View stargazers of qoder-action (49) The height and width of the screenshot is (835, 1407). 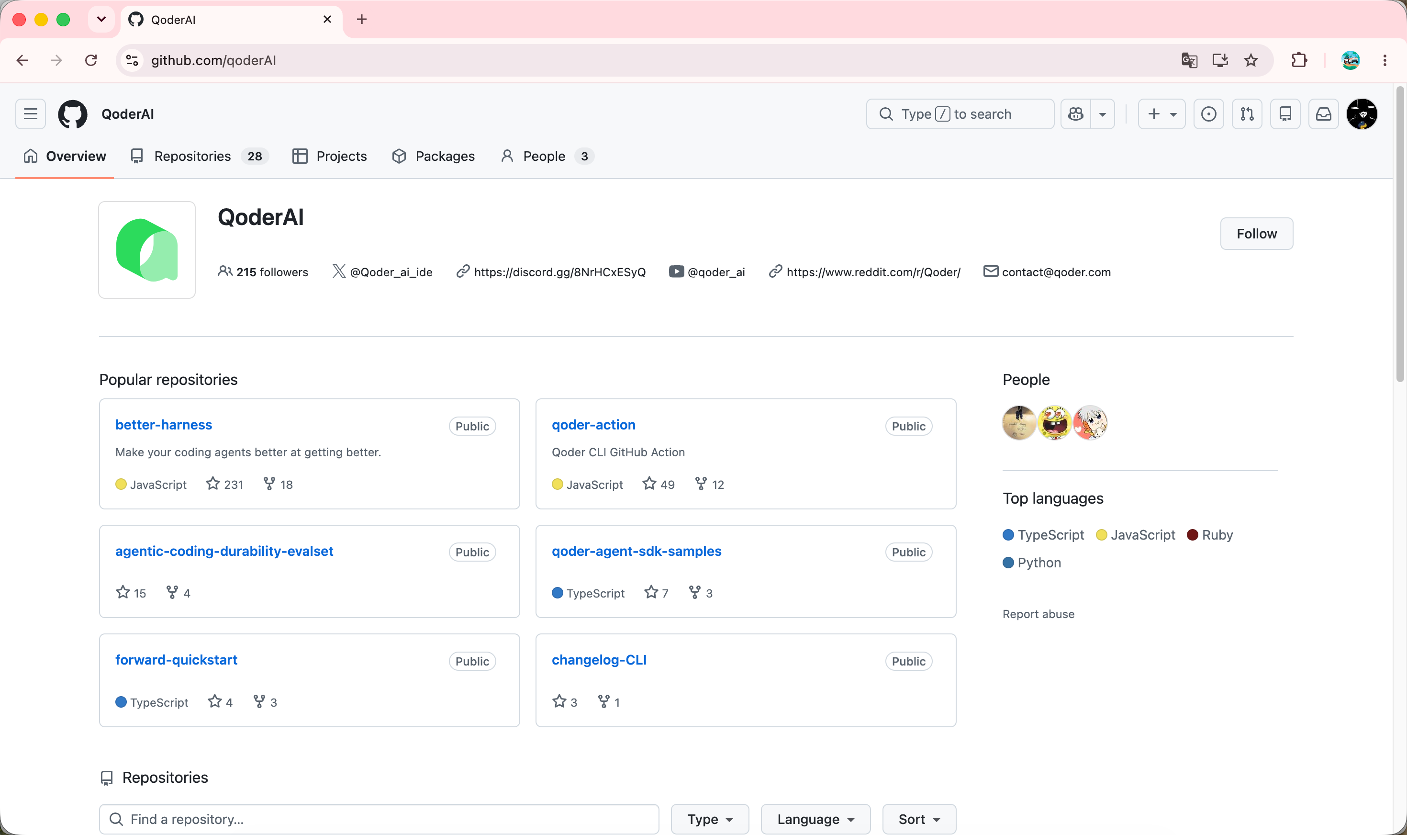point(659,485)
